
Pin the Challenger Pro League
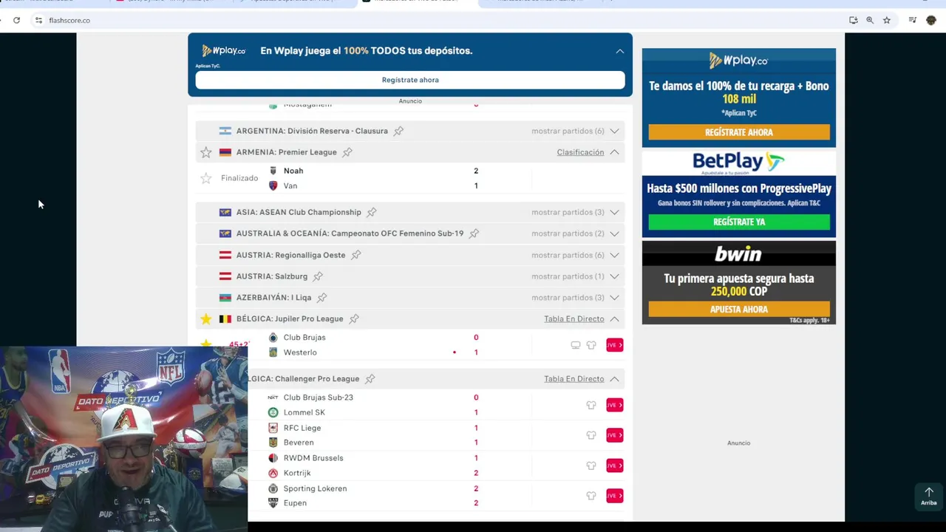pyautogui.click(x=370, y=379)
